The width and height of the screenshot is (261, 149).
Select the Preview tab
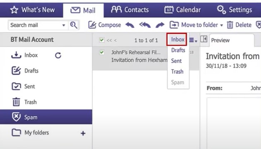(x=232, y=40)
